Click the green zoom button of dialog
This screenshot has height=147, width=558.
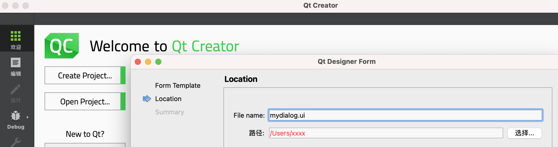(x=158, y=62)
